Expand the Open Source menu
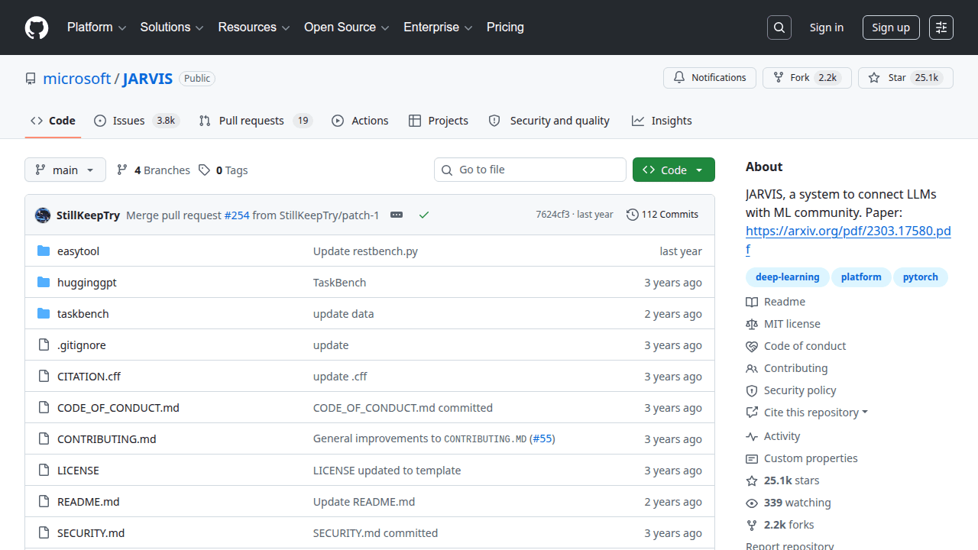Image resolution: width=978 pixels, height=550 pixels. pos(347,27)
